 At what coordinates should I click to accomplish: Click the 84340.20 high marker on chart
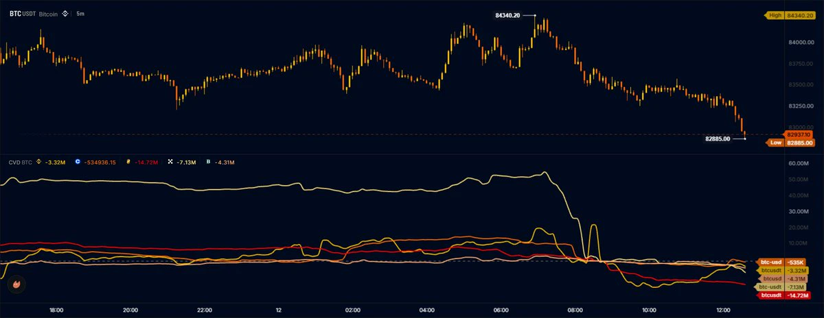[x=509, y=14]
